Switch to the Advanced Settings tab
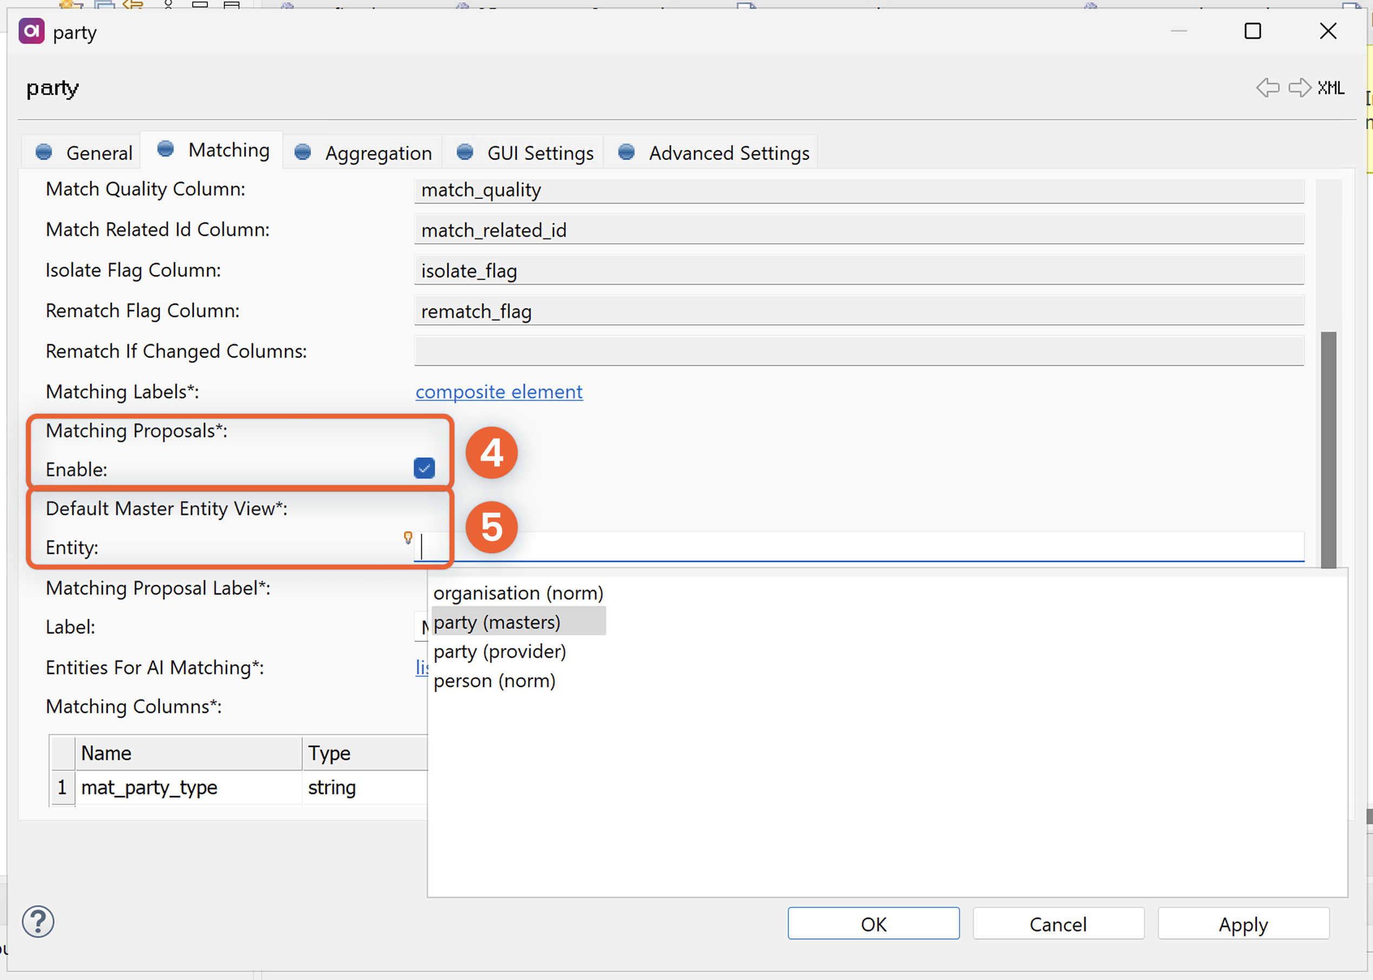 [729, 153]
